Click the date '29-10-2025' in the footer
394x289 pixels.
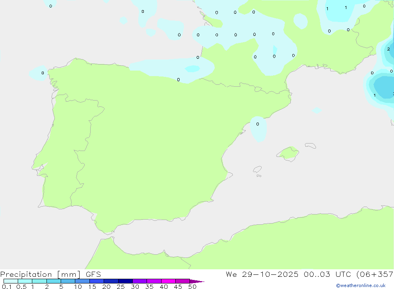coord(270,274)
